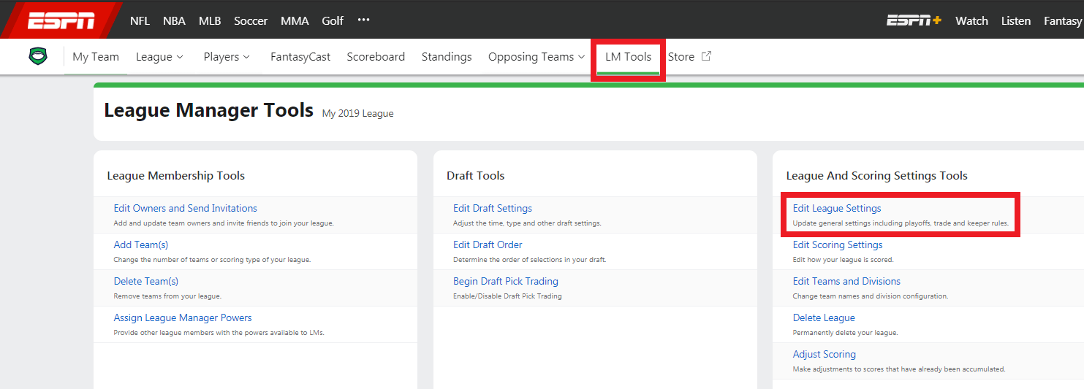1084x389 pixels.
Task: Click 'Edit how your league is scored.' text
Action: [x=844, y=260]
